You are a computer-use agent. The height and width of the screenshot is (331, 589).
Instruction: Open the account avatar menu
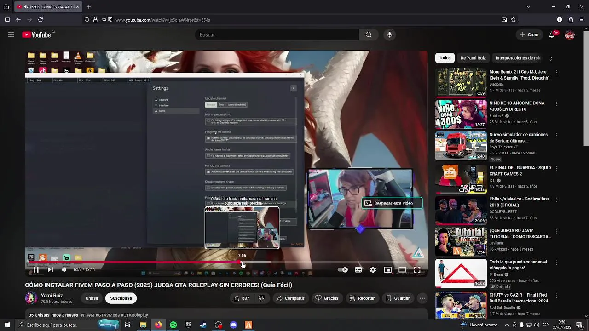570,34
